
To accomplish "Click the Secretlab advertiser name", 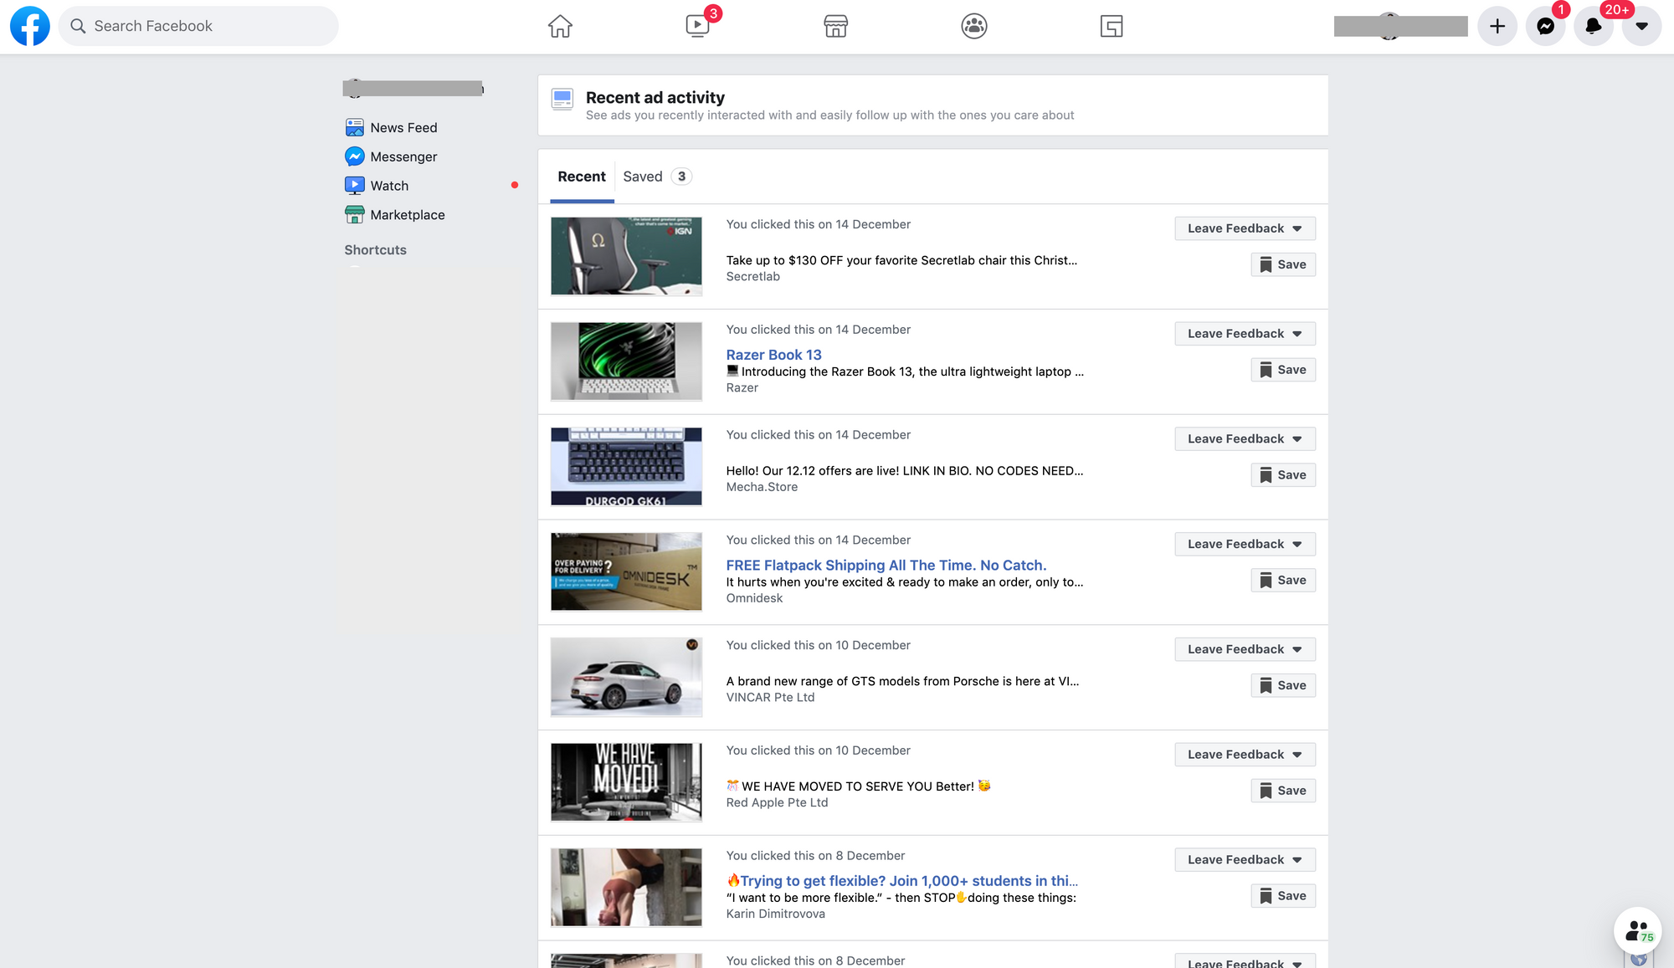I will pos(753,277).
